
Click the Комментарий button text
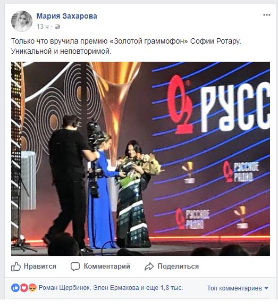tap(107, 267)
